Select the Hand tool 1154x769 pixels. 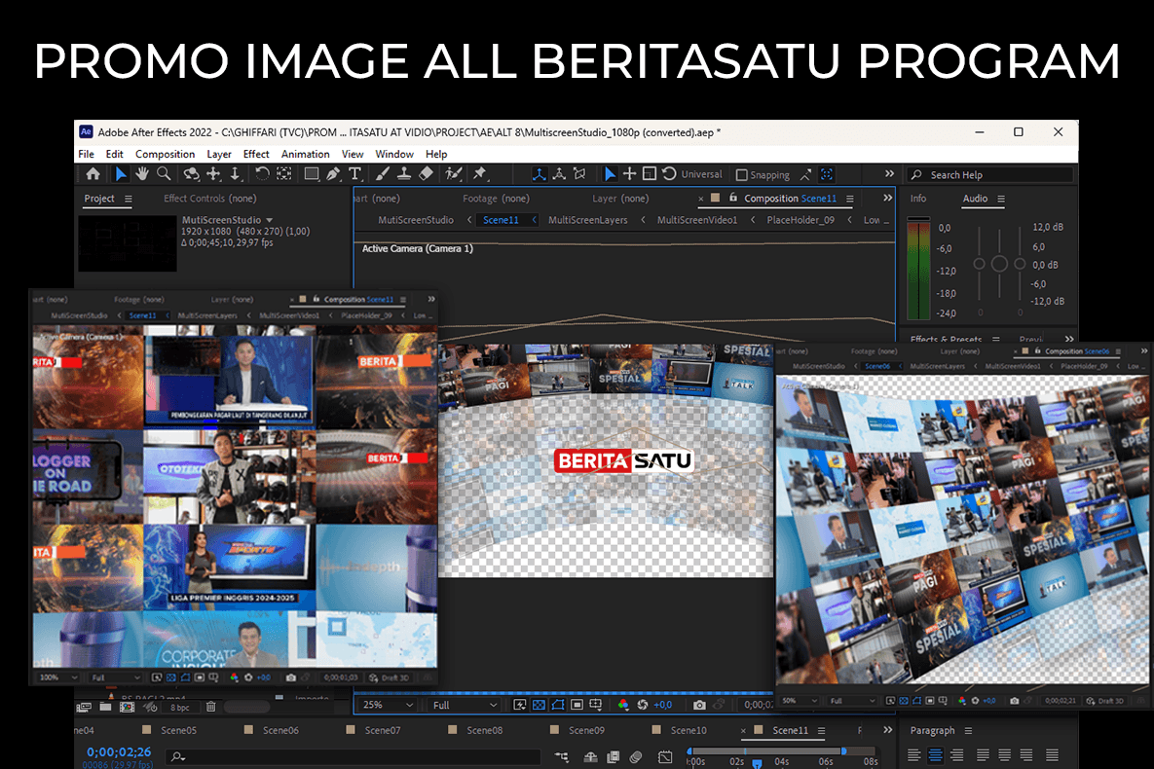[142, 174]
